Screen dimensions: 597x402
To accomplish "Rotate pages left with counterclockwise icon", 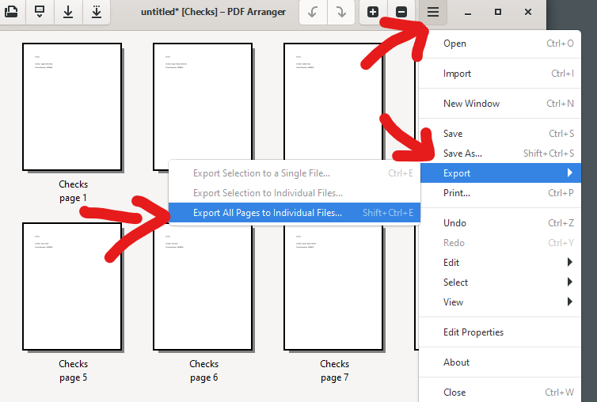I will tap(313, 12).
